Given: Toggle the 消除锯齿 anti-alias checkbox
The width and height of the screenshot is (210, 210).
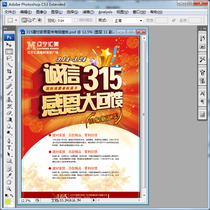Looking at the screenshot, I should [x=76, y=20].
